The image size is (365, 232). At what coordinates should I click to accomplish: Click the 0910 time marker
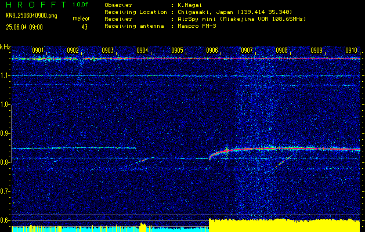point(351,50)
